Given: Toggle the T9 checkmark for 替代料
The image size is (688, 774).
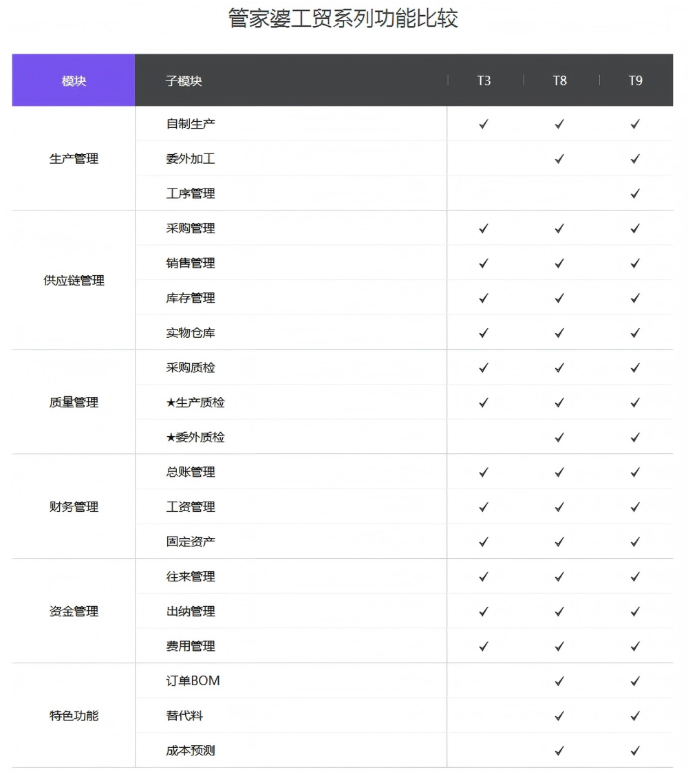Looking at the screenshot, I should point(635,716).
